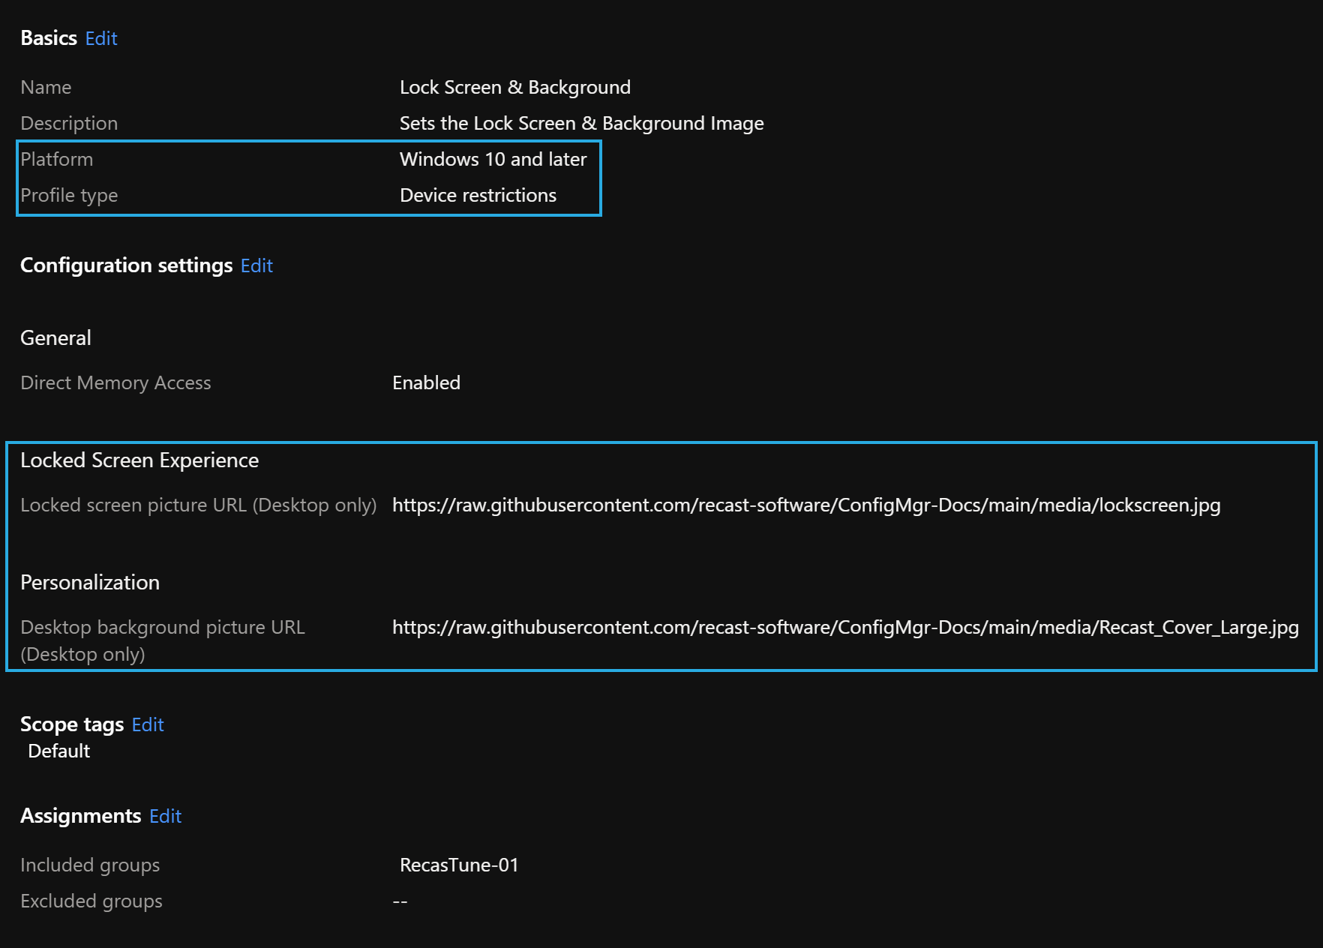1323x948 pixels.
Task: Select the Default scope tag
Action: (58, 751)
